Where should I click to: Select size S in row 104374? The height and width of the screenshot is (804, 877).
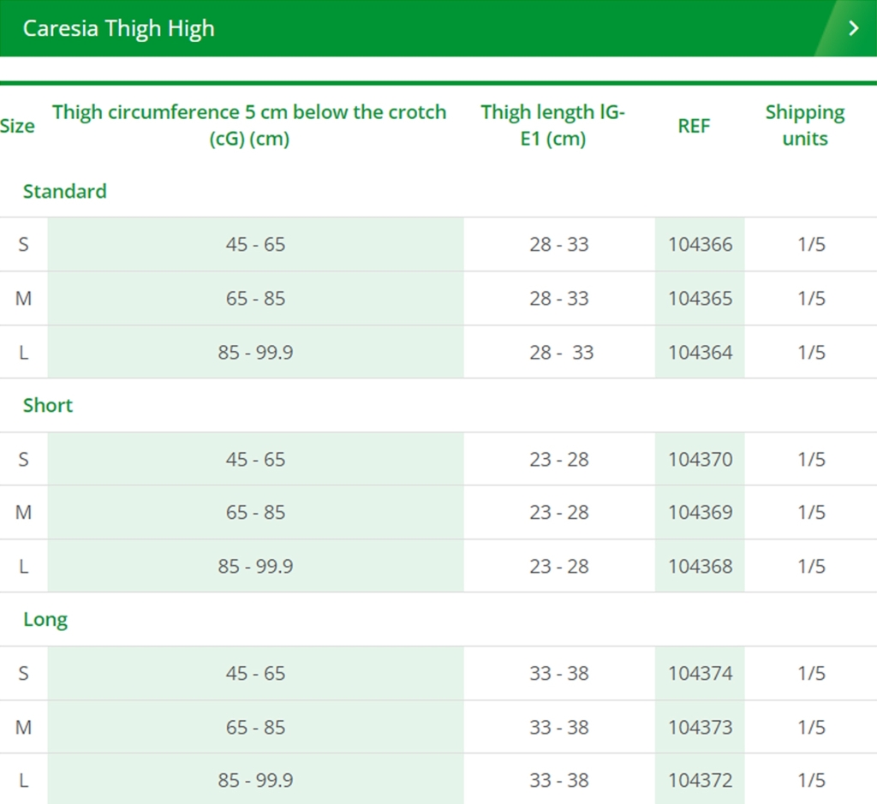pyautogui.click(x=23, y=673)
